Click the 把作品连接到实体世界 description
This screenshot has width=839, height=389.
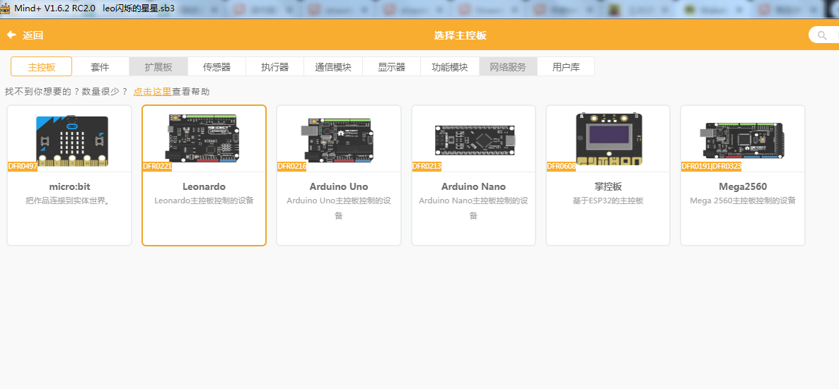(x=69, y=201)
